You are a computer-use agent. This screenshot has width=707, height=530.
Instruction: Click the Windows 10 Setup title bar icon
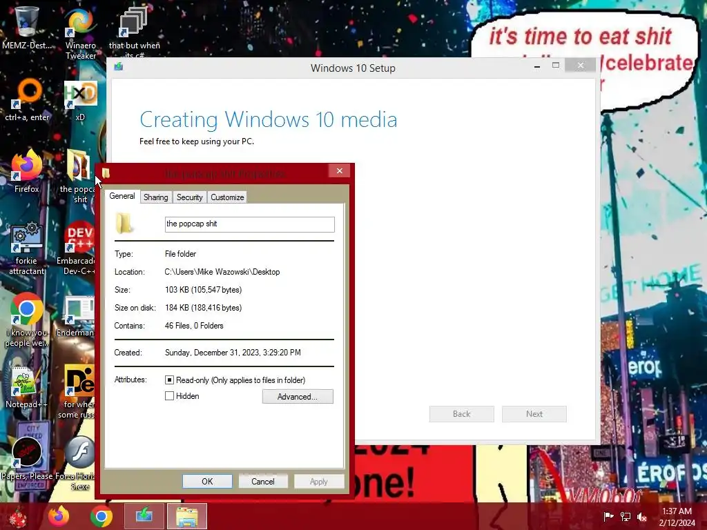118,67
